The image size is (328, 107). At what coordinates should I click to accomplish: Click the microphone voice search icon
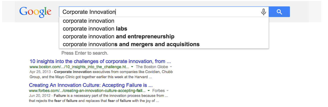pos(264,12)
